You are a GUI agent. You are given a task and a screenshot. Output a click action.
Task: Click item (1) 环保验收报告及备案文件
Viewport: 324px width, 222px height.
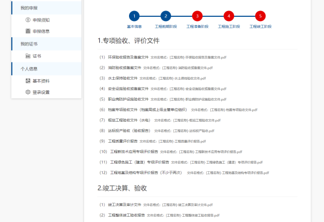pyautogui.click(x=128, y=57)
